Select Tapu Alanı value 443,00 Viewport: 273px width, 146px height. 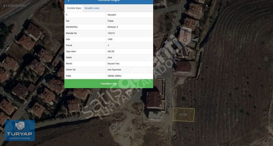tap(111, 51)
